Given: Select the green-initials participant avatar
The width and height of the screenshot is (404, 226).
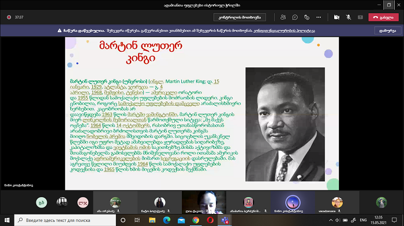Looking at the screenshot, I should coord(42,202).
